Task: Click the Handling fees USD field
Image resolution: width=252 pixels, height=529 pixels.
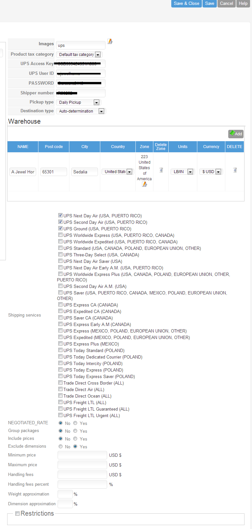Action: [x=82, y=475]
